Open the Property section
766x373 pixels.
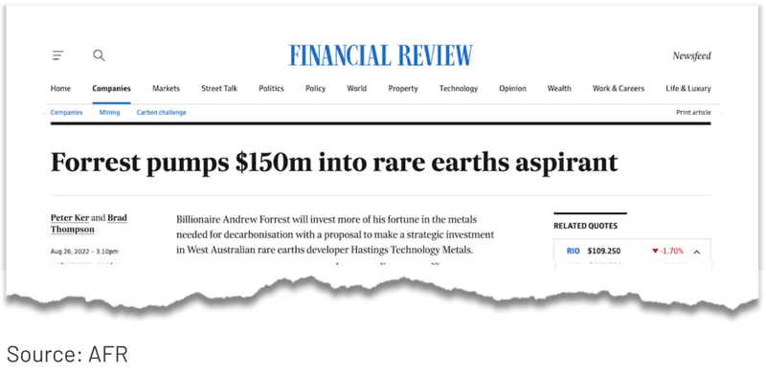(x=403, y=88)
